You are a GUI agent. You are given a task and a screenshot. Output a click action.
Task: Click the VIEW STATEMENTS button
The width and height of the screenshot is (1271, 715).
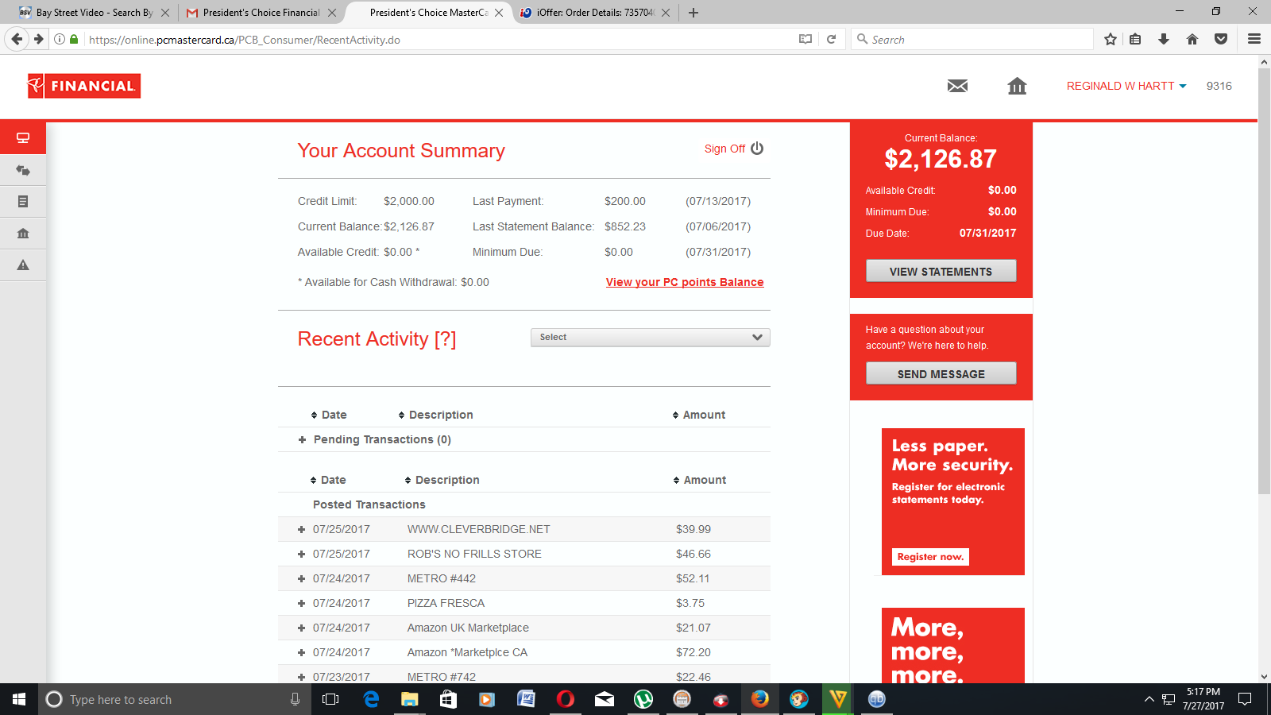point(941,271)
